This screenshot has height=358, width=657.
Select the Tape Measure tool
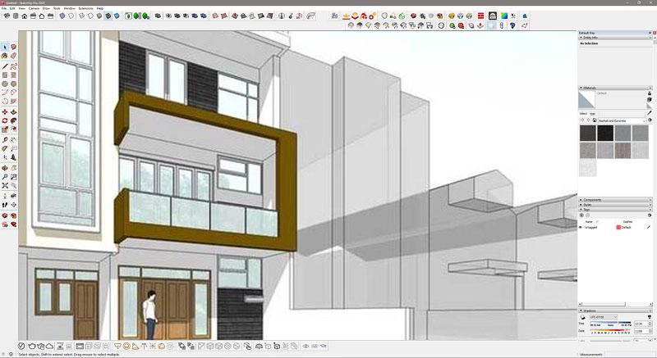click(5, 139)
